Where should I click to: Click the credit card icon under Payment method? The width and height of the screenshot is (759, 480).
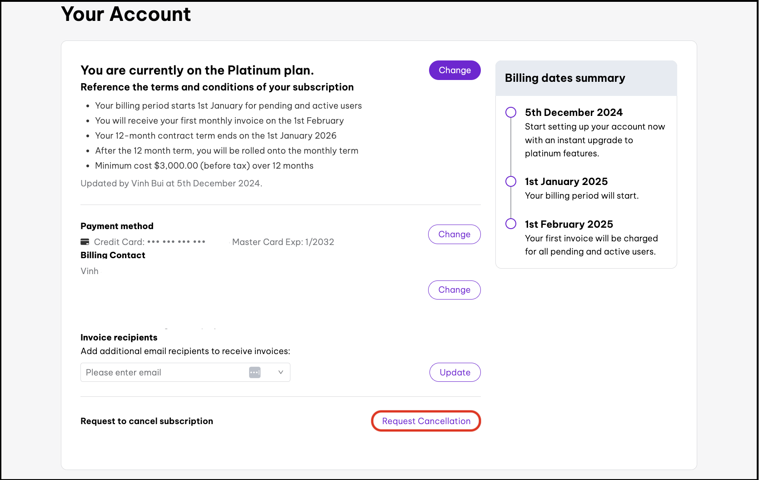(x=85, y=242)
